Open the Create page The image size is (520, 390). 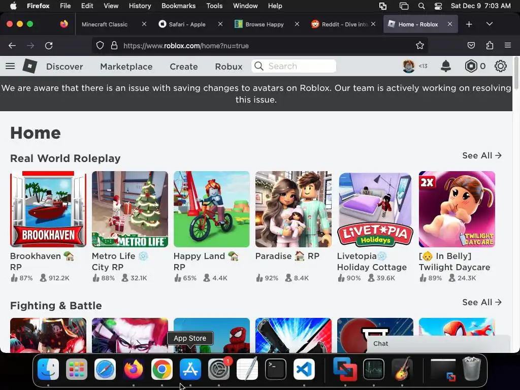(184, 67)
